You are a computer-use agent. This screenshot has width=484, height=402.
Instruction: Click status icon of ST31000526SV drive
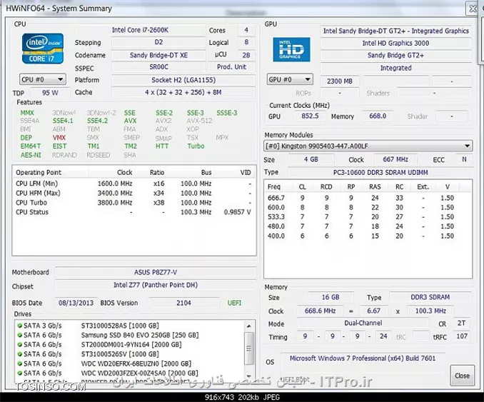point(20,354)
